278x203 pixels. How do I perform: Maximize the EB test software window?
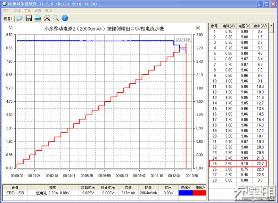pyautogui.click(x=267, y=4)
